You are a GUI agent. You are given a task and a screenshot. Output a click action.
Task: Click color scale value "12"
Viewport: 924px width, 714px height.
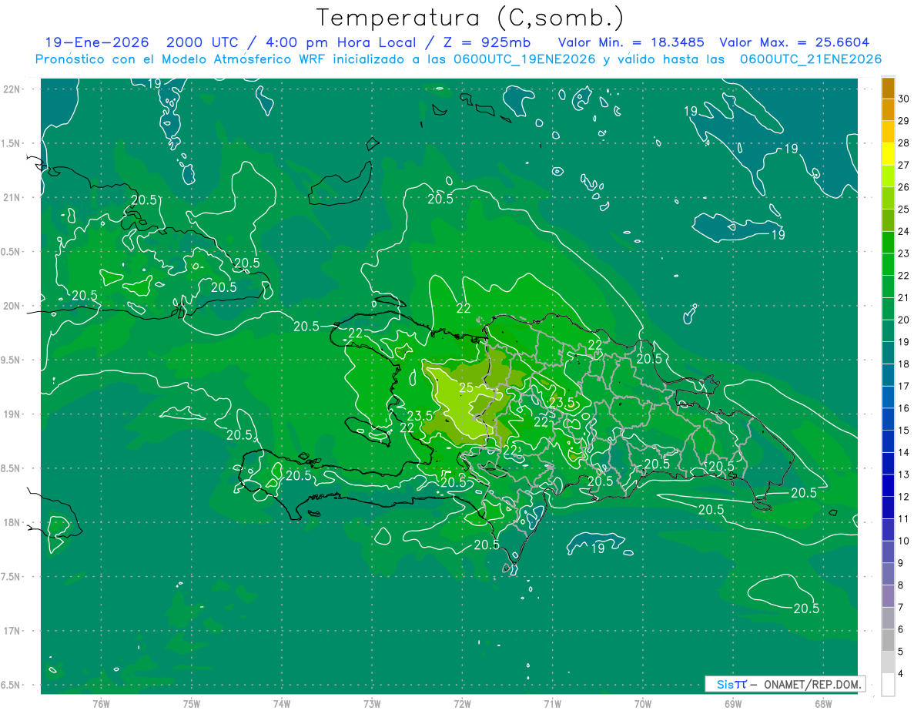pos(904,497)
